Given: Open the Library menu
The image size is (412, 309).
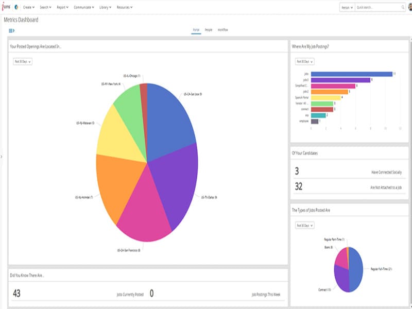Looking at the screenshot, I should (105, 8).
